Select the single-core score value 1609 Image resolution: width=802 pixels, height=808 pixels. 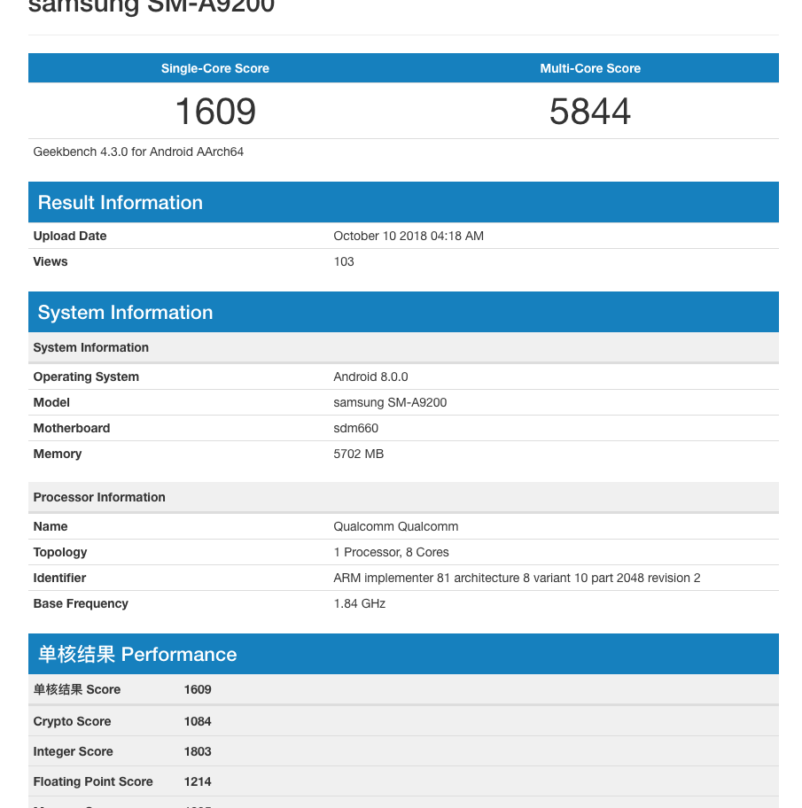tap(215, 112)
